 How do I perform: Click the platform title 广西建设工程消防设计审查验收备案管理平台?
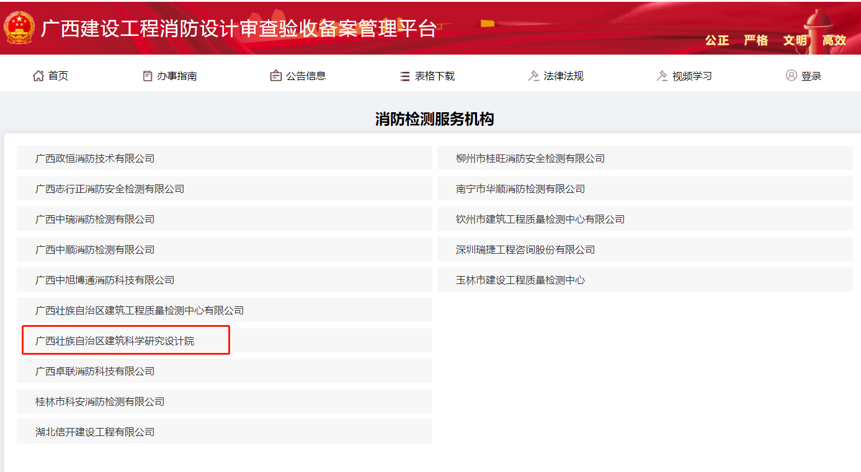[239, 29]
